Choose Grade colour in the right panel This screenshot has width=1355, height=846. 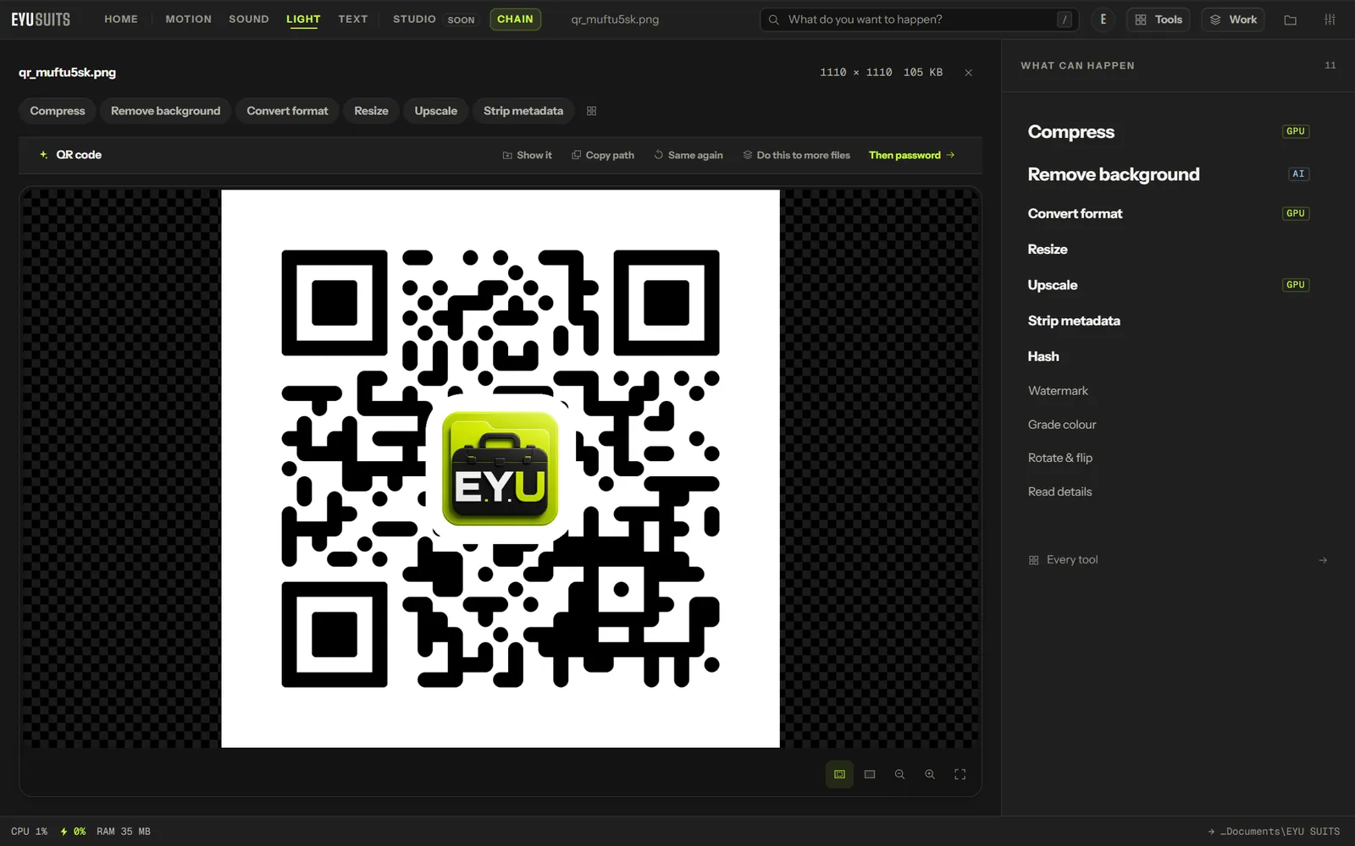coord(1062,425)
